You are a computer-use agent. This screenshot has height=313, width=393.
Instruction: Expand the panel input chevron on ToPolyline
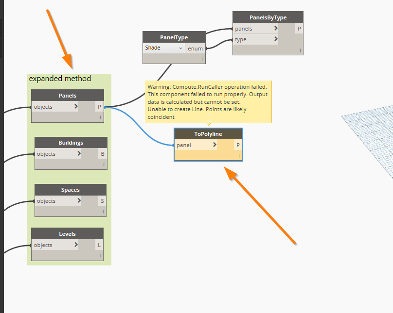coord(215,145)
